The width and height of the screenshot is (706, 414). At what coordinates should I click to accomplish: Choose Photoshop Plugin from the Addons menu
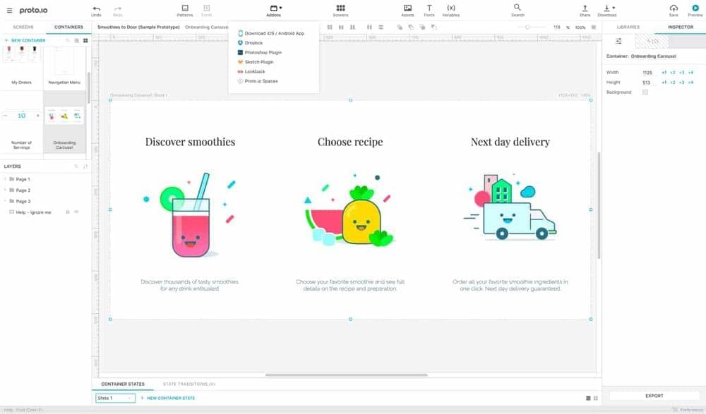260,53
